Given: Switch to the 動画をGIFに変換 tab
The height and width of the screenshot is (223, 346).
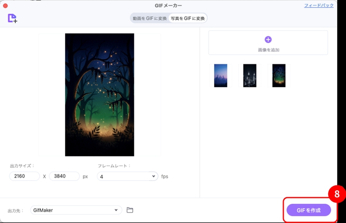Looking at the screenshot, I should coord(149,18).
